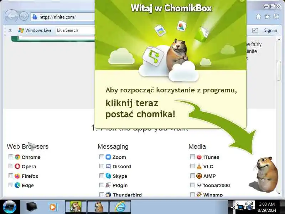Viewport: 285px width, 214px height.
Task: Check the Edge checkbox
Action: [x=11, y=185]
